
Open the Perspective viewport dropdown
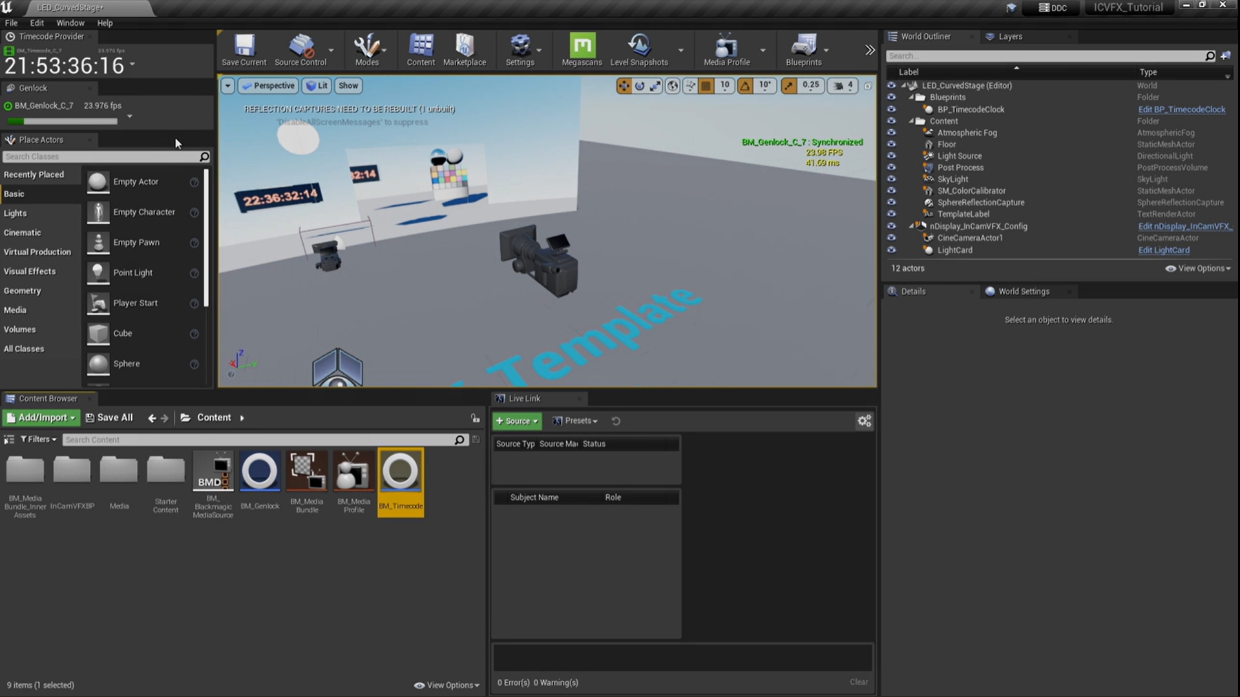click(268, 85)
